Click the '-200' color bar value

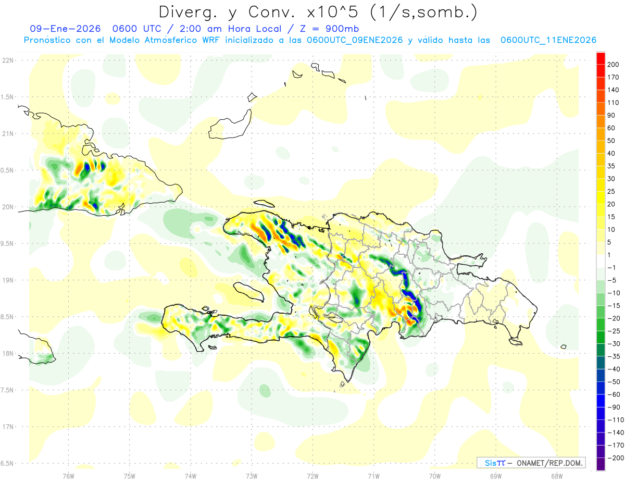tap(616, 457)
